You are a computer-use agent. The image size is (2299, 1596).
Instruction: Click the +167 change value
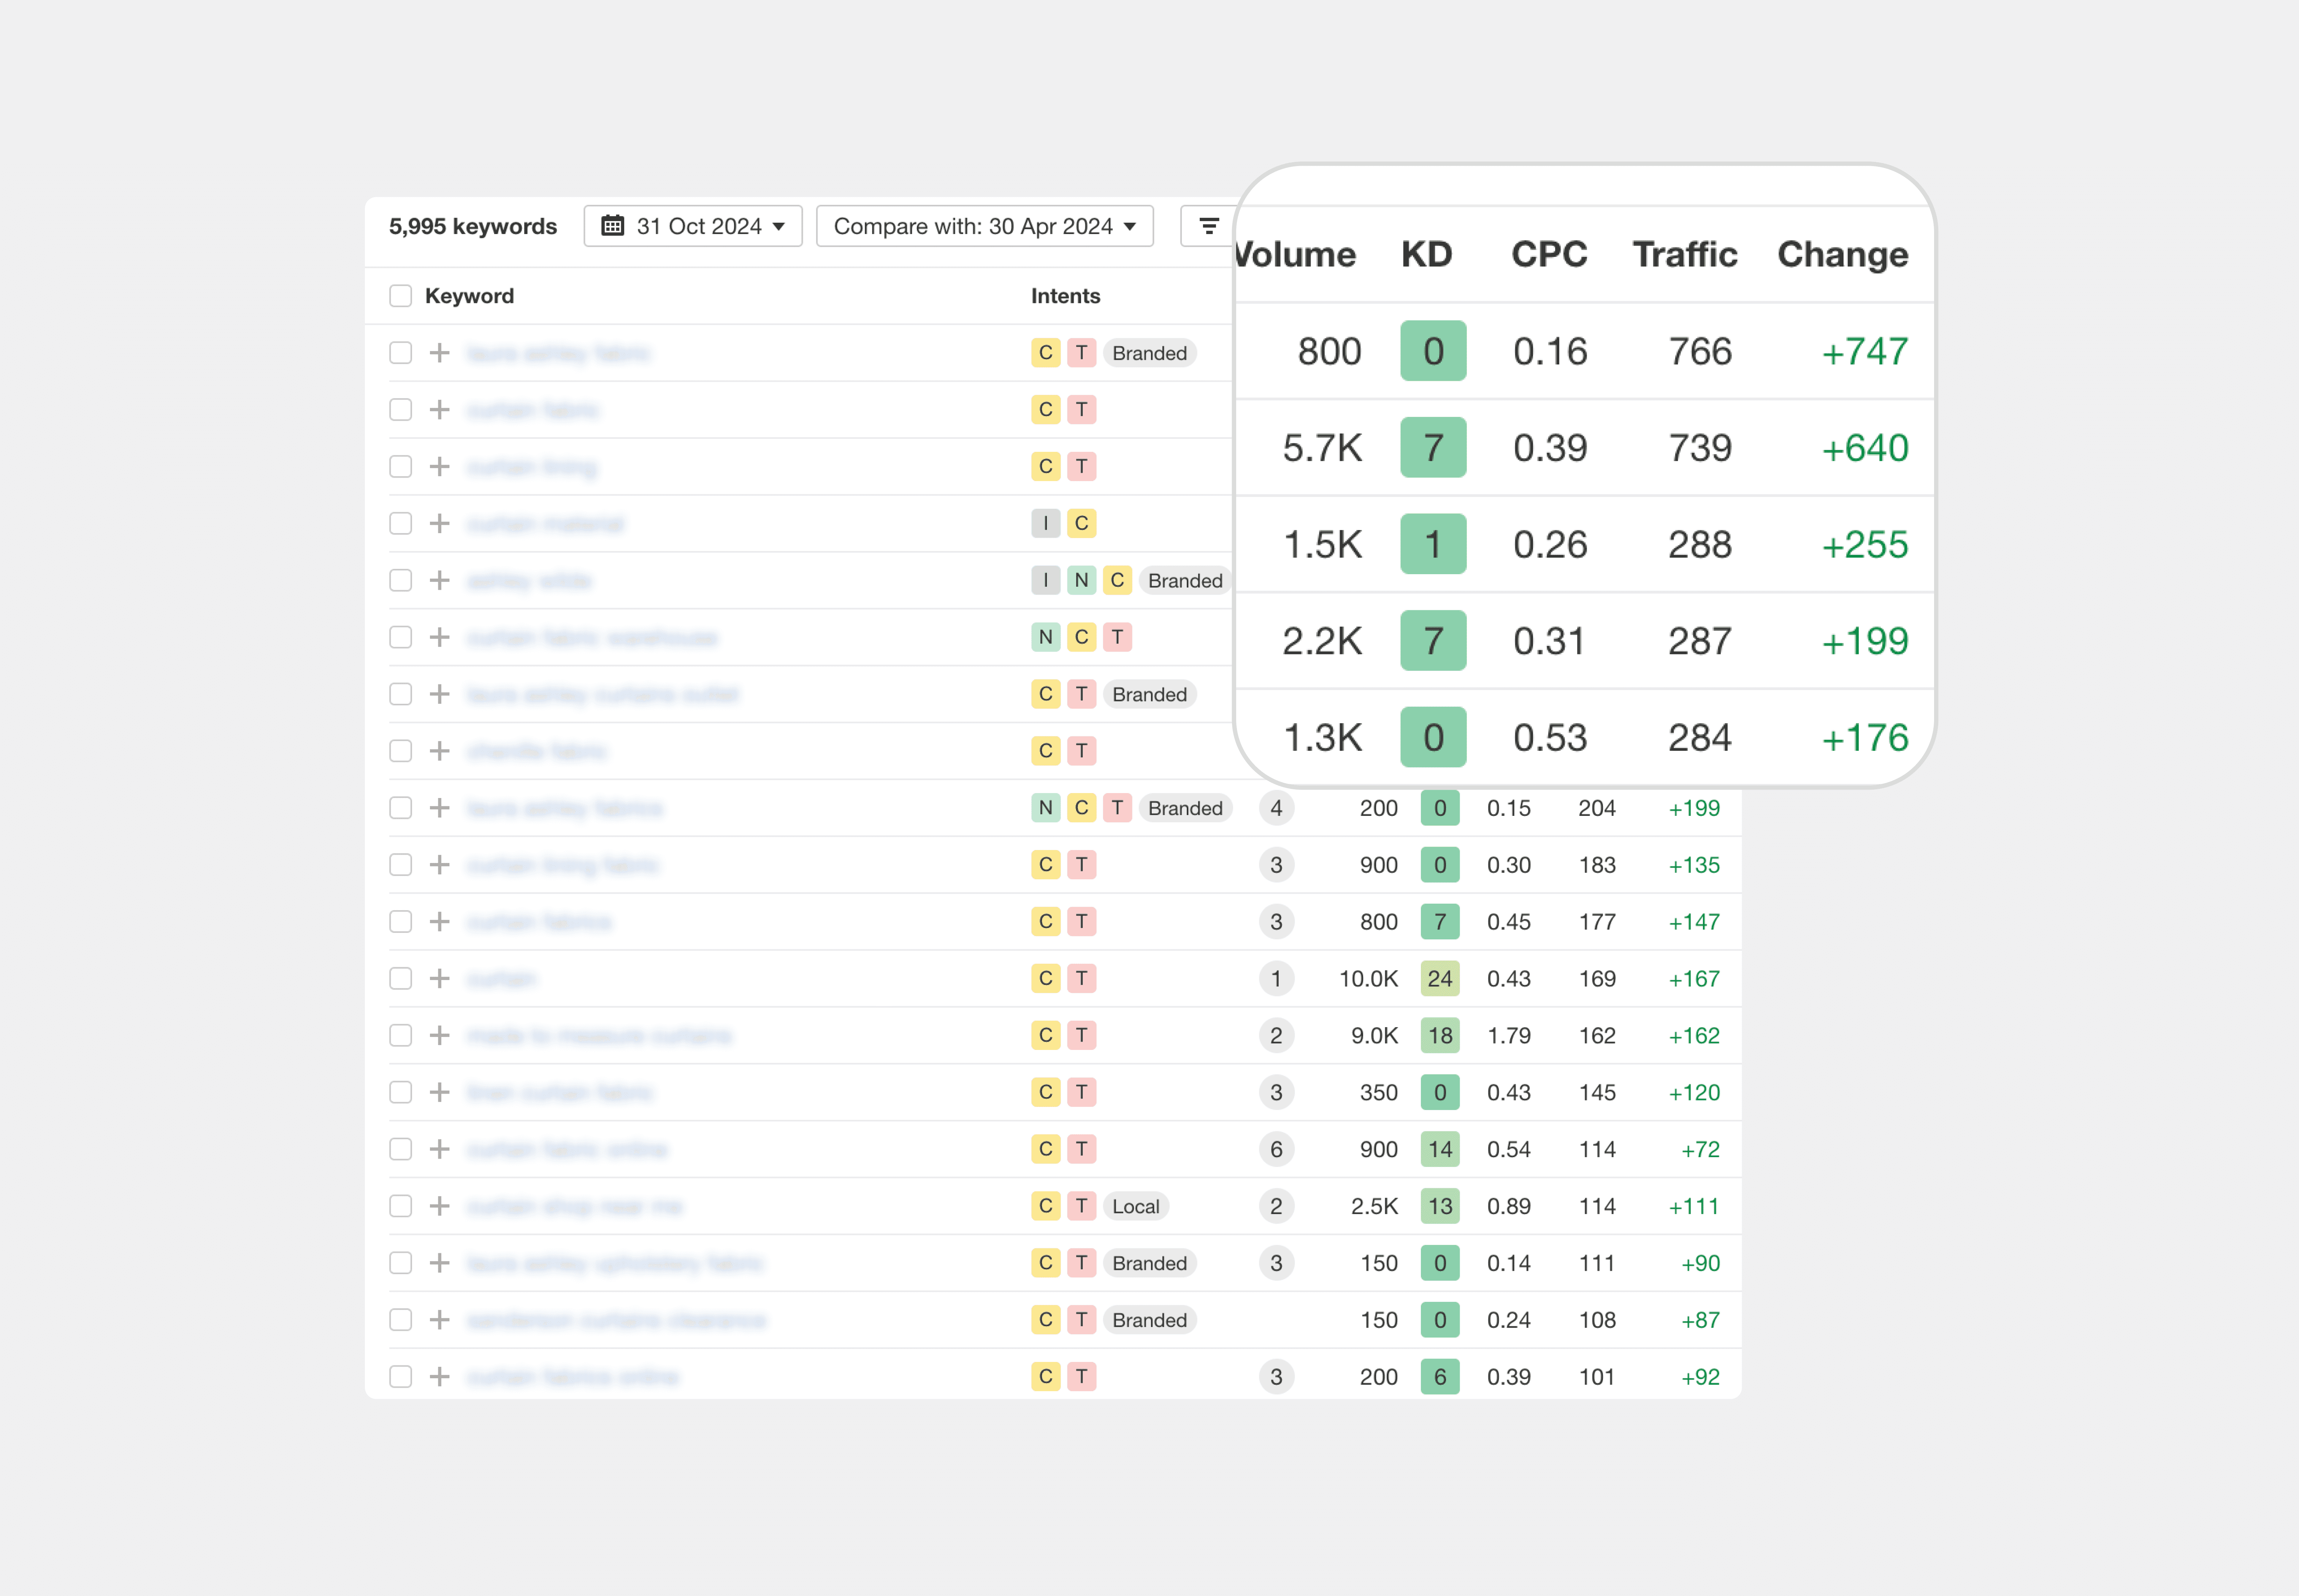1694,978
